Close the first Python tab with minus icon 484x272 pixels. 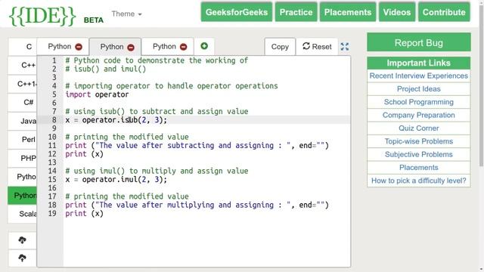tap(79, 47)
